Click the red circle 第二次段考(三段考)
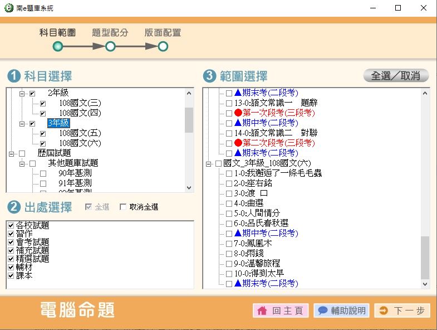The height and width of the screenshot is (330, 437). (238, 143)
